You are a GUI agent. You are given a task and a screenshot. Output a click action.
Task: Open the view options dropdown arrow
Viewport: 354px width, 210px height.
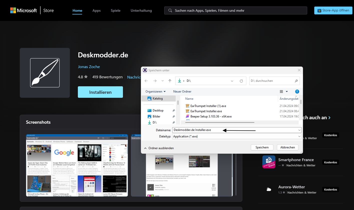click(287, 92)
